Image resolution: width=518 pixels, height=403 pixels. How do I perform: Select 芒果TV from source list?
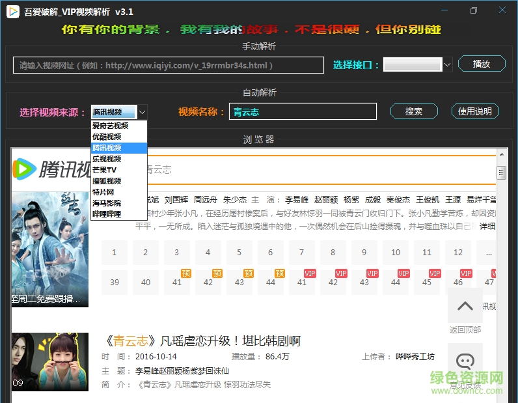click(x=119, y=170)
